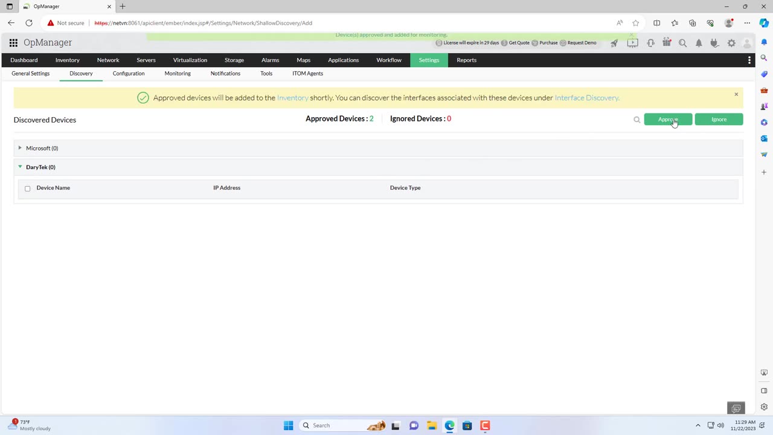Open File Explorer from taskbar
The width and height of the screenshot is (773, 435).
coord(431,425)
